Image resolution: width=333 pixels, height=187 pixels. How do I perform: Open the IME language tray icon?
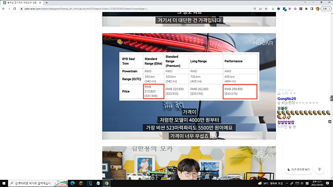pos(307,183)
